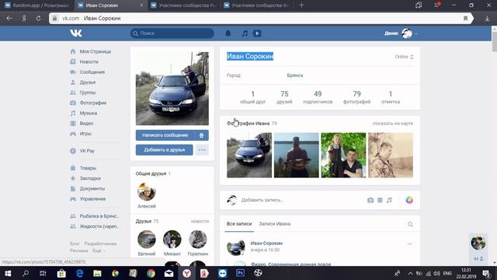The width and height of the screenshot is (497, 280).
Task: Click the colorful poster circle icon
Action: point(409,200)
